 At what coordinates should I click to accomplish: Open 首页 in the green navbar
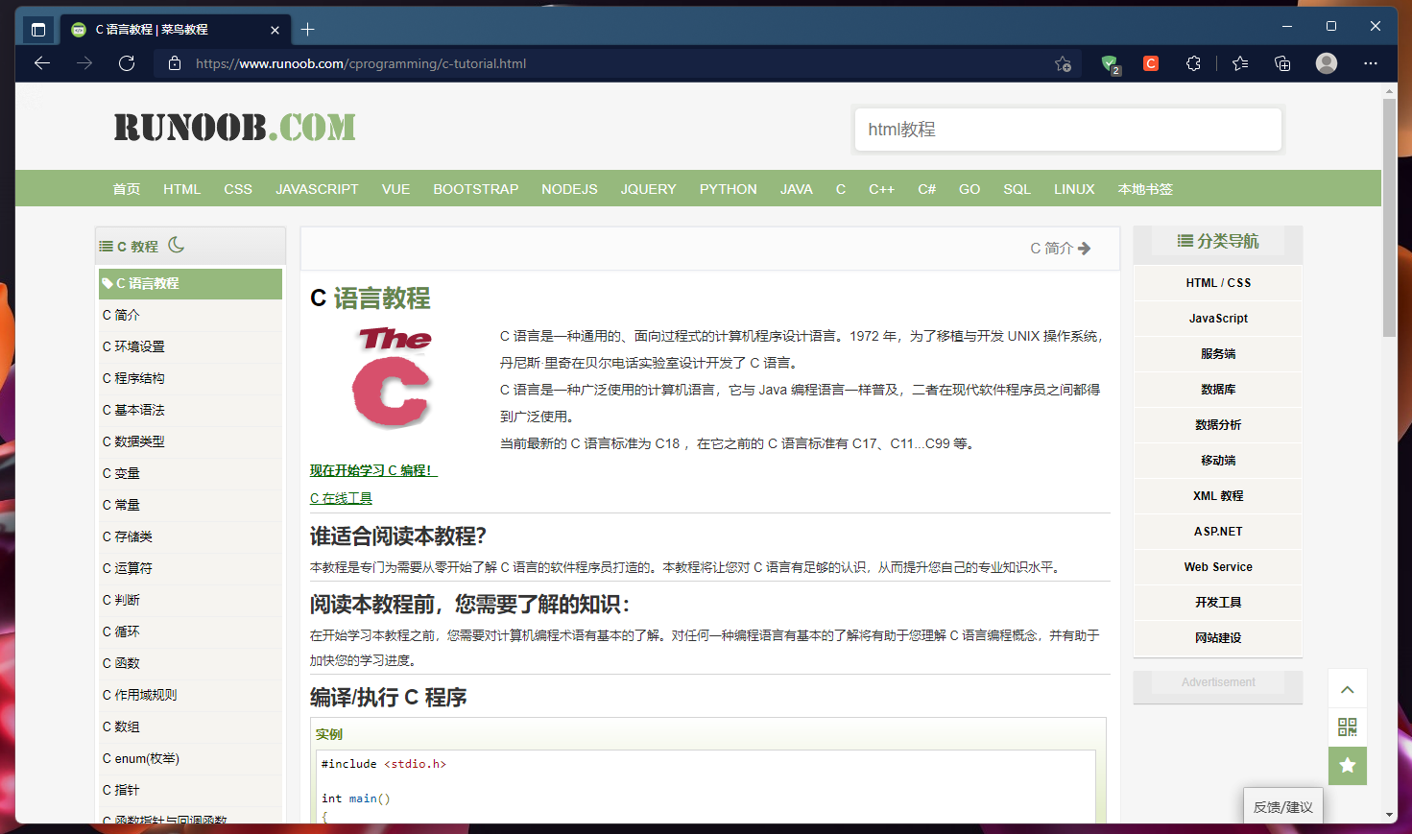tap(127, 189)
